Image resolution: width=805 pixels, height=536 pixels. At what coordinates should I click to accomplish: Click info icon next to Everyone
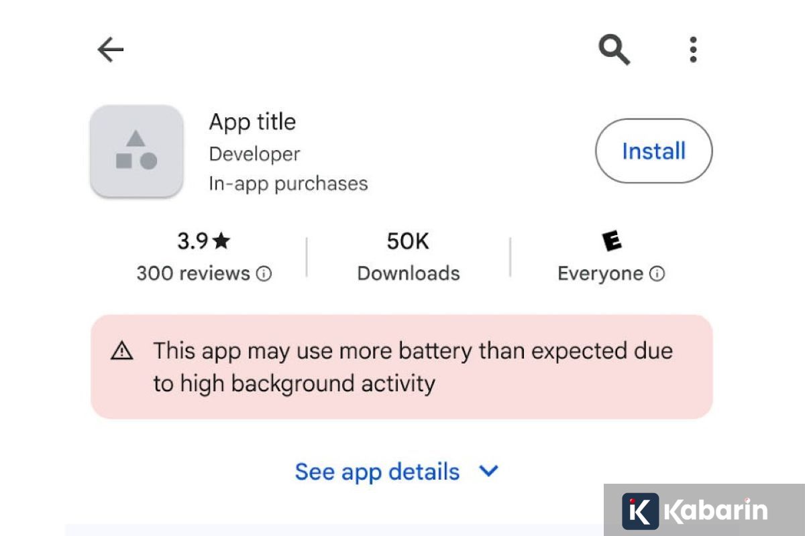[657, 274]
